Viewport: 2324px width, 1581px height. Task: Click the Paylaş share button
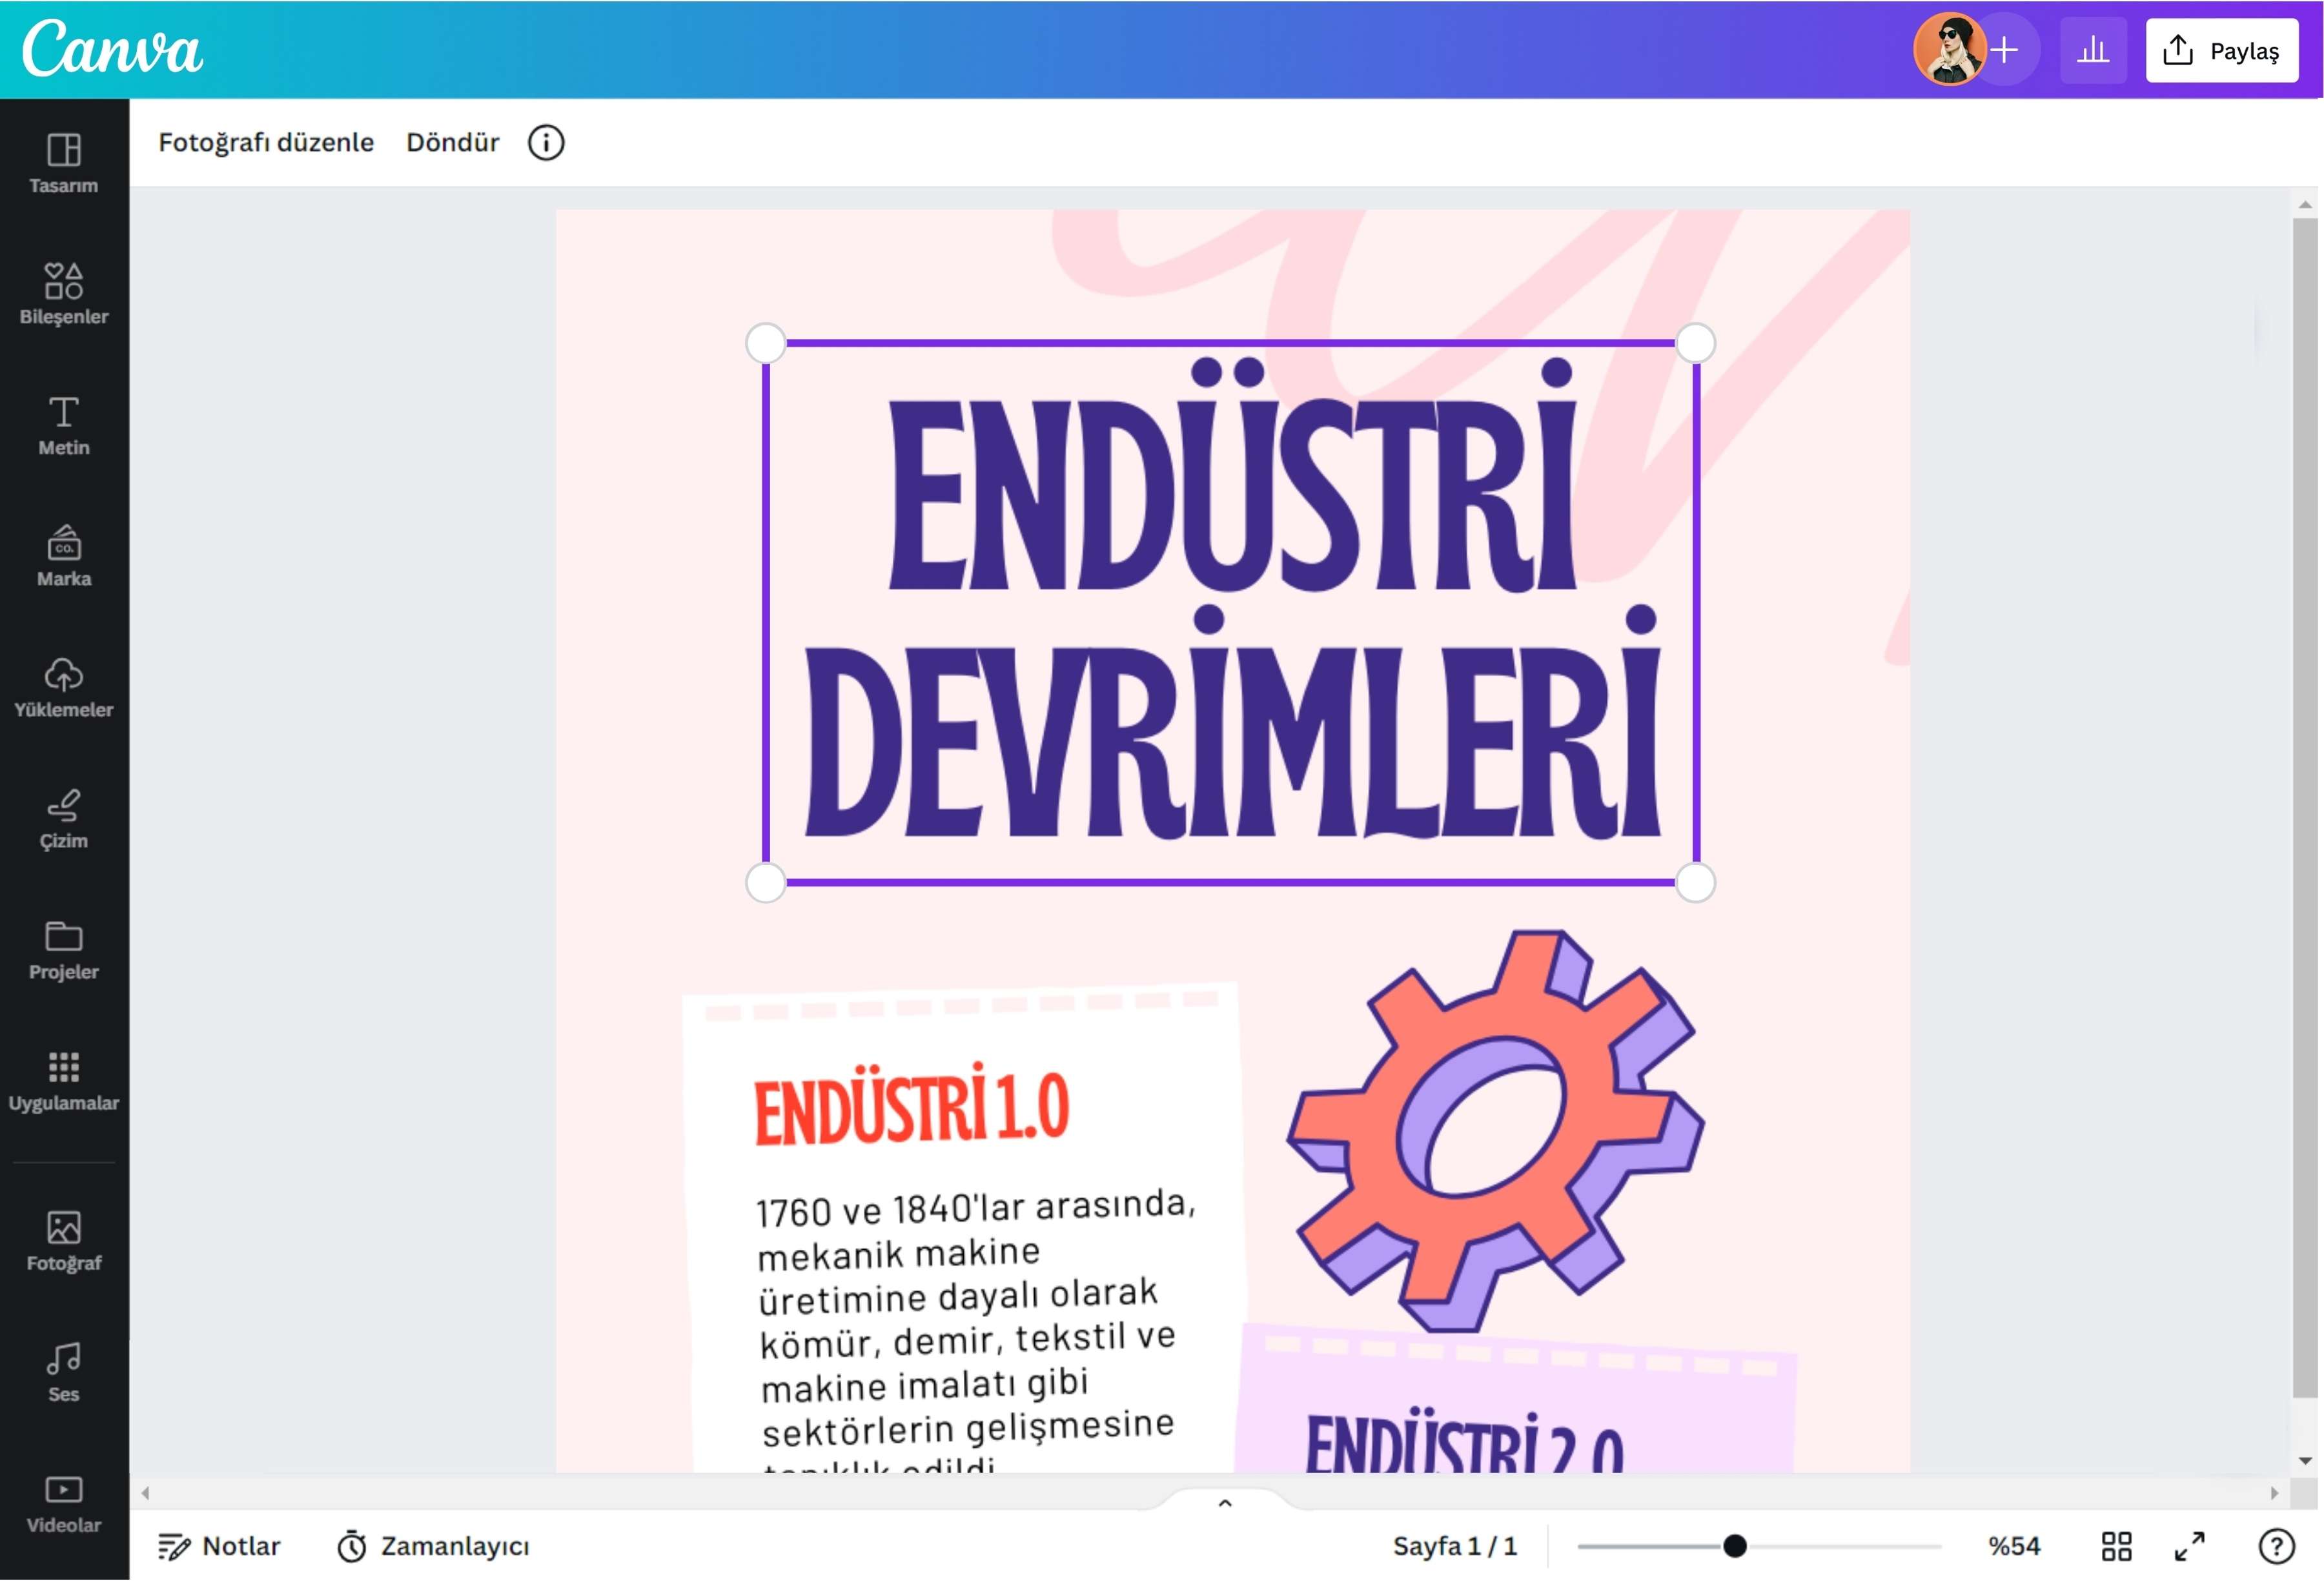2222,50
